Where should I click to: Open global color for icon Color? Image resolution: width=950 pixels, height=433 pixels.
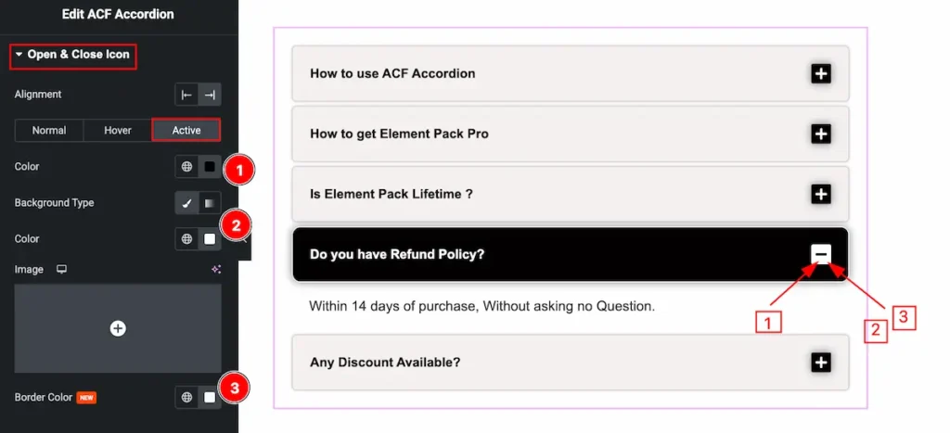coord(186,167)
